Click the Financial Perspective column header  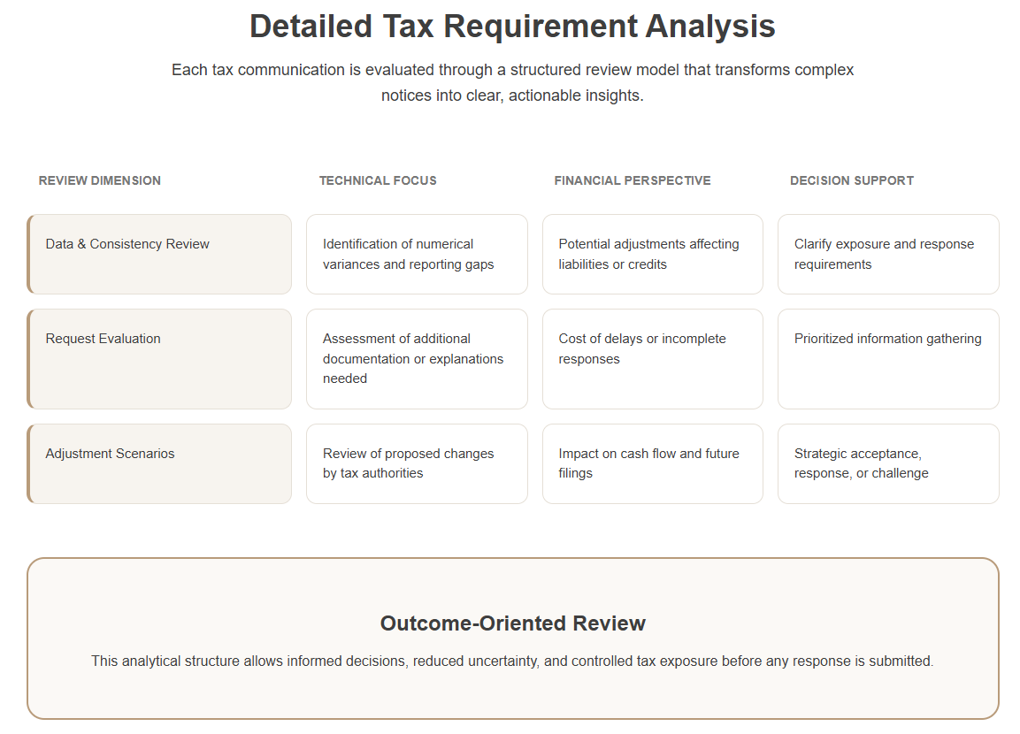(633, 180)
